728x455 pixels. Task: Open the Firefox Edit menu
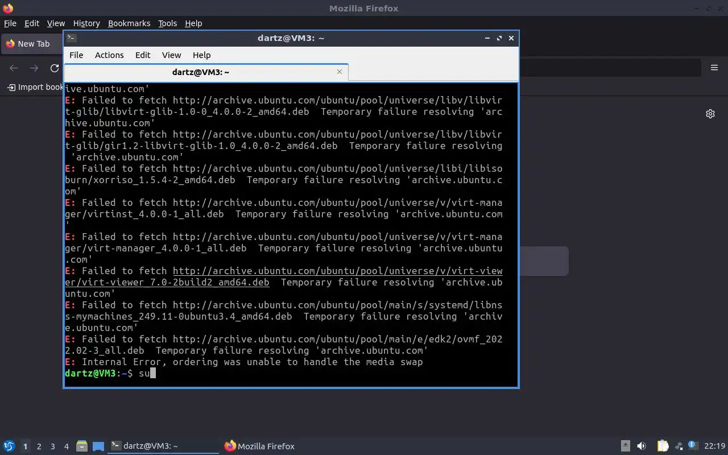coord(32,23)
